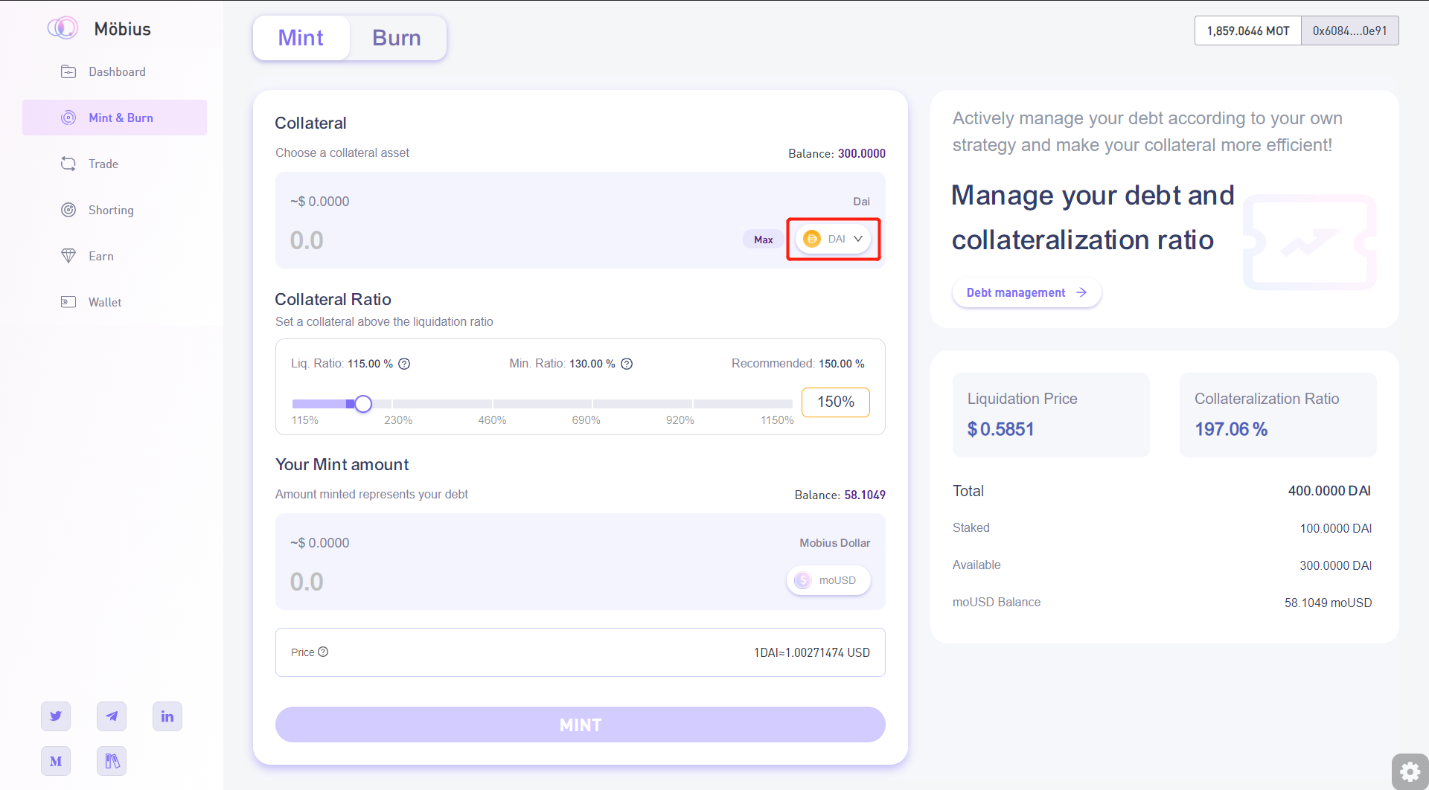Open the DAI collateral asset dropdown
Screen dimensions: 1429x790
point(833,239)
